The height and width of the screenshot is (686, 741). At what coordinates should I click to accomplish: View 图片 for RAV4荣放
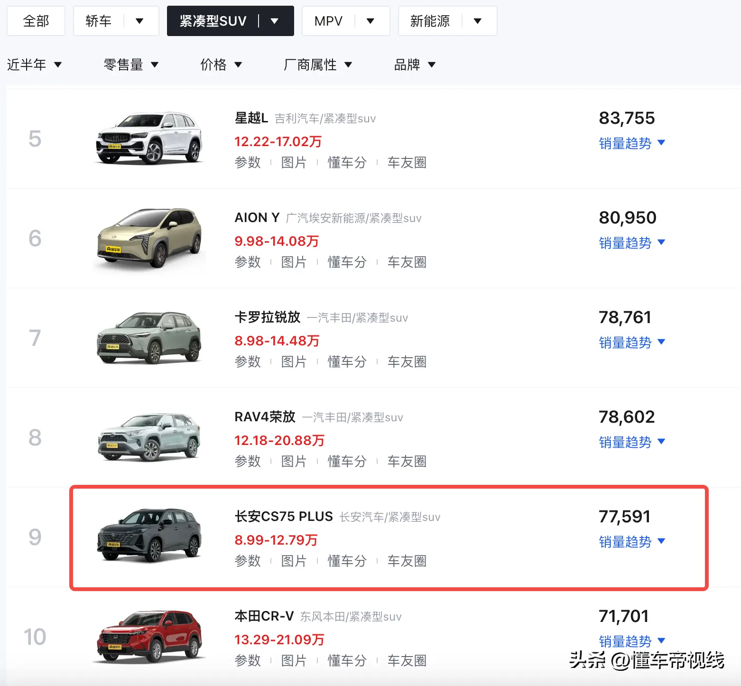click(294, 461)
